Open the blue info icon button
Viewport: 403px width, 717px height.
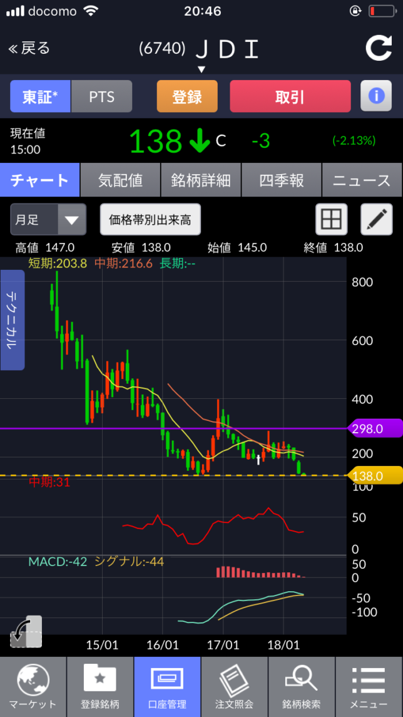point(375,96)
